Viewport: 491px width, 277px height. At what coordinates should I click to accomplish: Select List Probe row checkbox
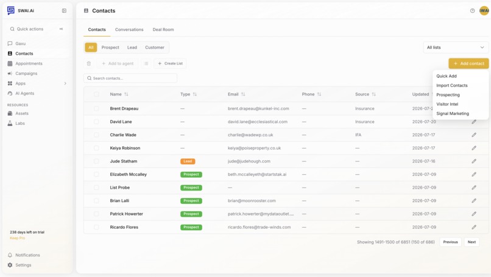click(x=96, y=188)
